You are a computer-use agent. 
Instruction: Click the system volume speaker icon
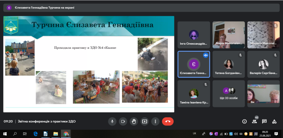click(x=235, y=134)
